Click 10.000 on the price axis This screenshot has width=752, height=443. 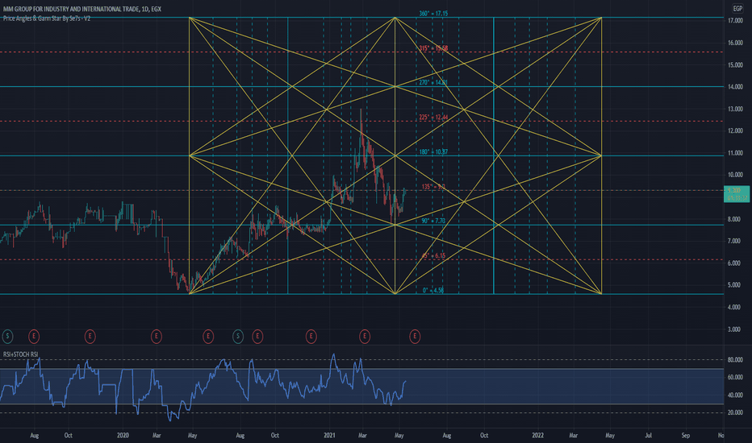735,176
